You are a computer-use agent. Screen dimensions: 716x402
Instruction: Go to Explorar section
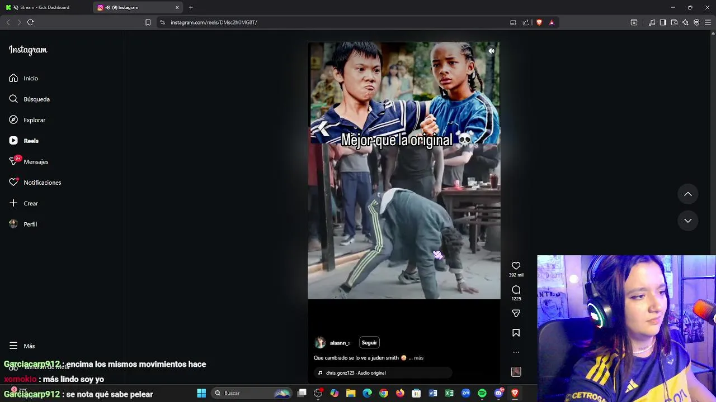click(27, 120)
